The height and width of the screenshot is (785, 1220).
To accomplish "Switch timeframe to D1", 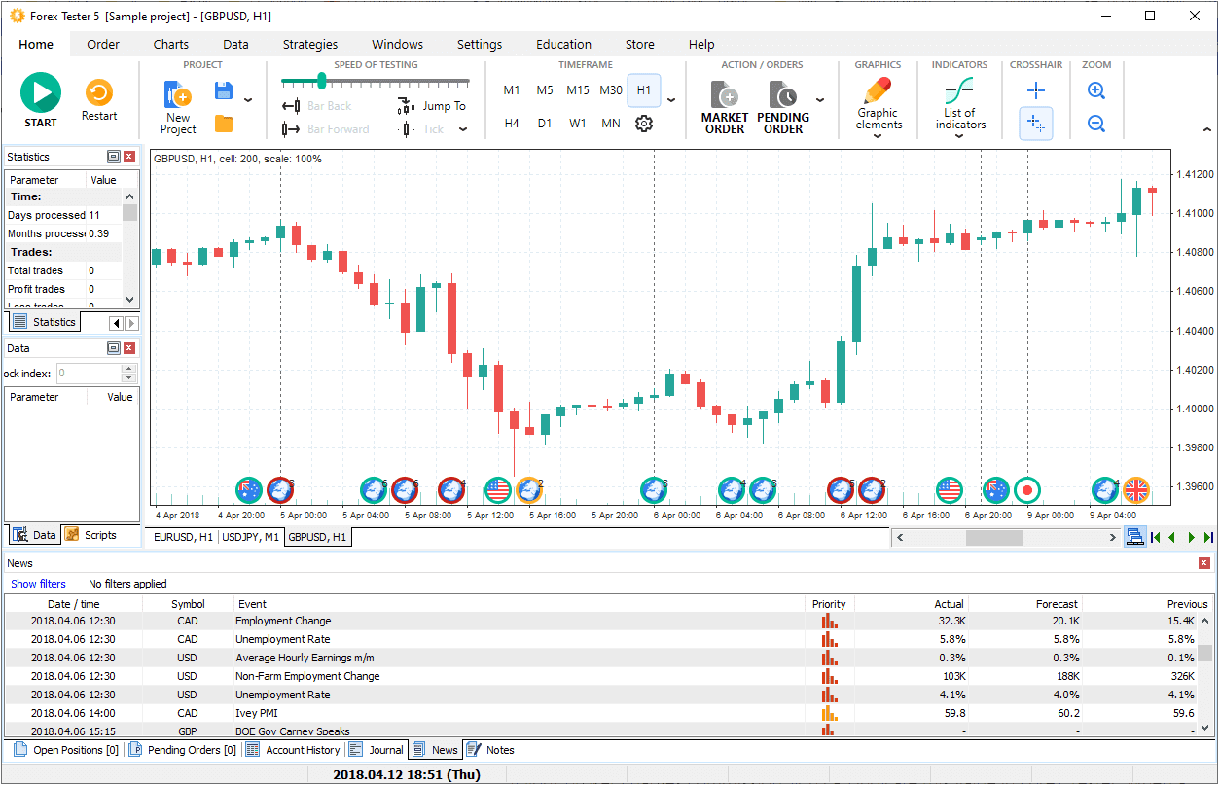I will click(545, 124).
